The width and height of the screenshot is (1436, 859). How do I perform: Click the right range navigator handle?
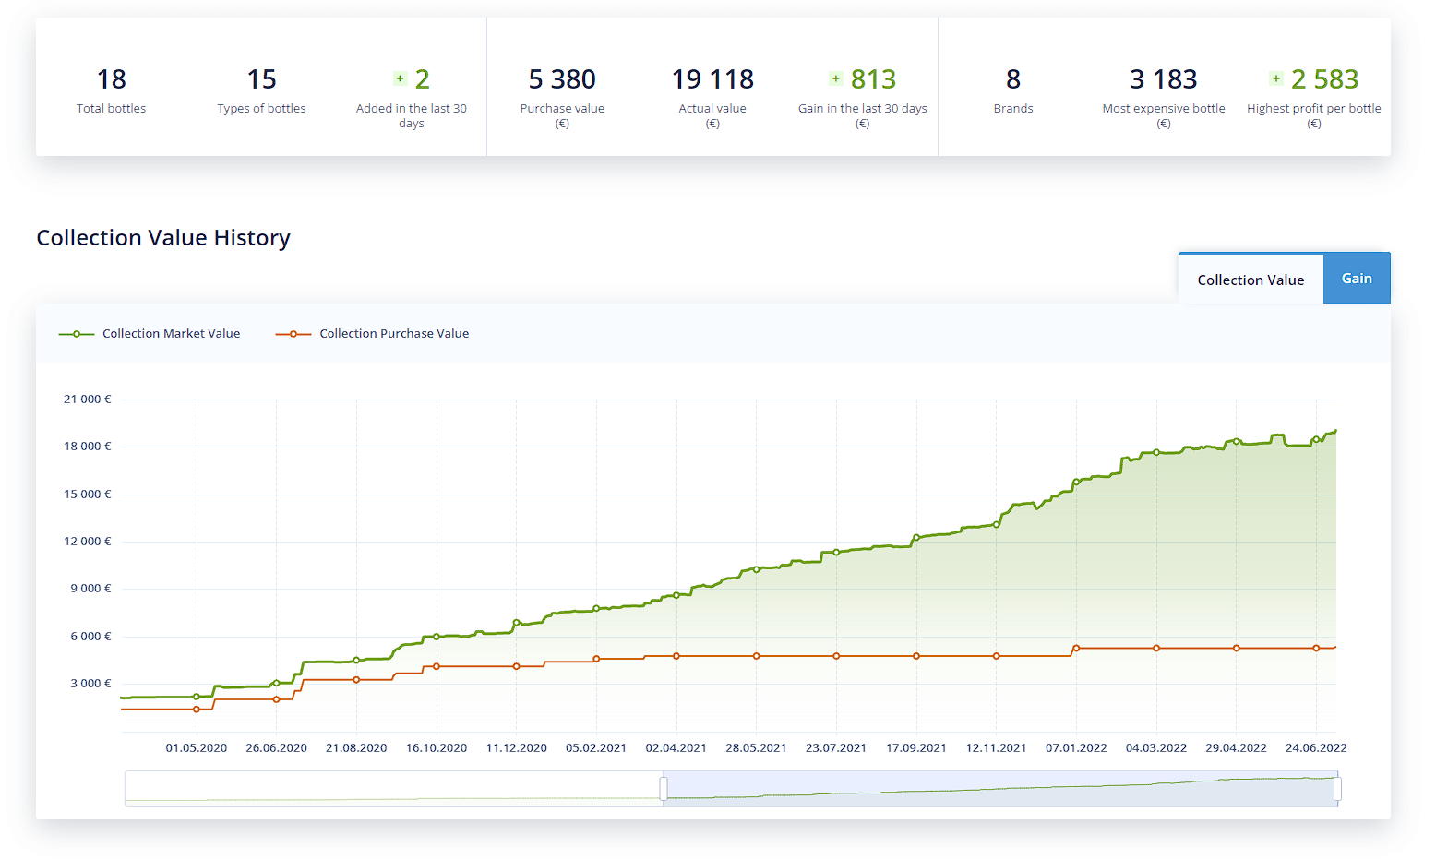tap(1337, 789)
